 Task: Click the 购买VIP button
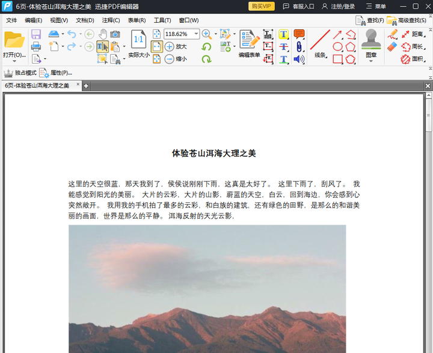(262, 7)
